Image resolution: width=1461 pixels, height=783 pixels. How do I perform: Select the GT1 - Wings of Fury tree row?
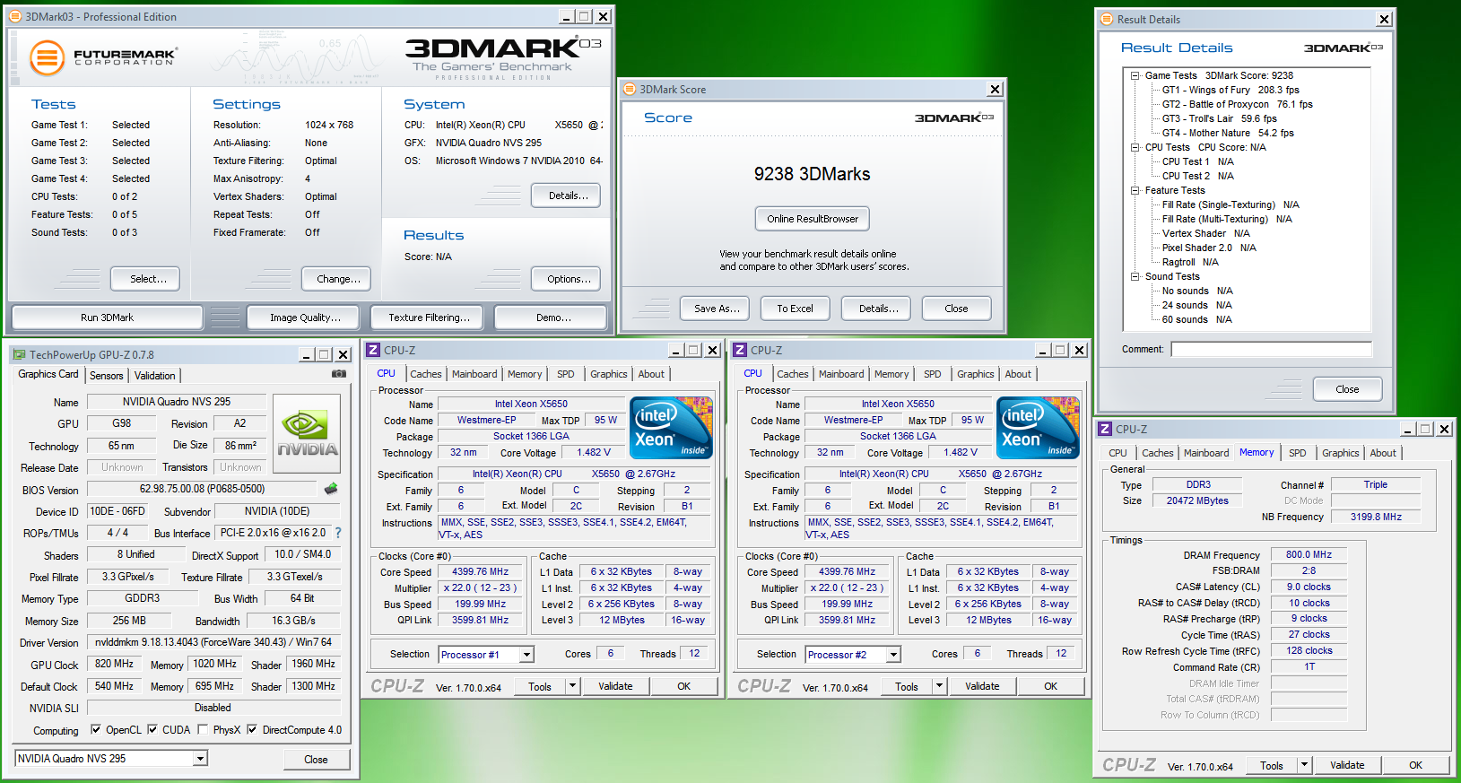pos(1231,90)
